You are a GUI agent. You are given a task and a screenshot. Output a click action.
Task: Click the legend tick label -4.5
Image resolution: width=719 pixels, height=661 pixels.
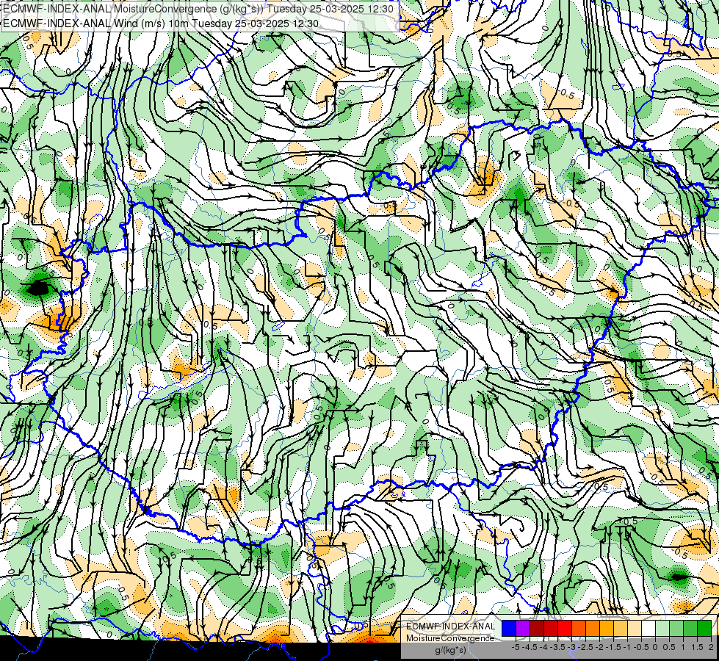530,647
